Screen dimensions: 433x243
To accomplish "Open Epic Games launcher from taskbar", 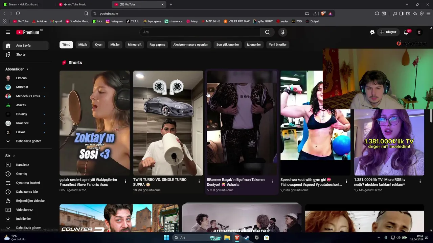I will [257, 238].
